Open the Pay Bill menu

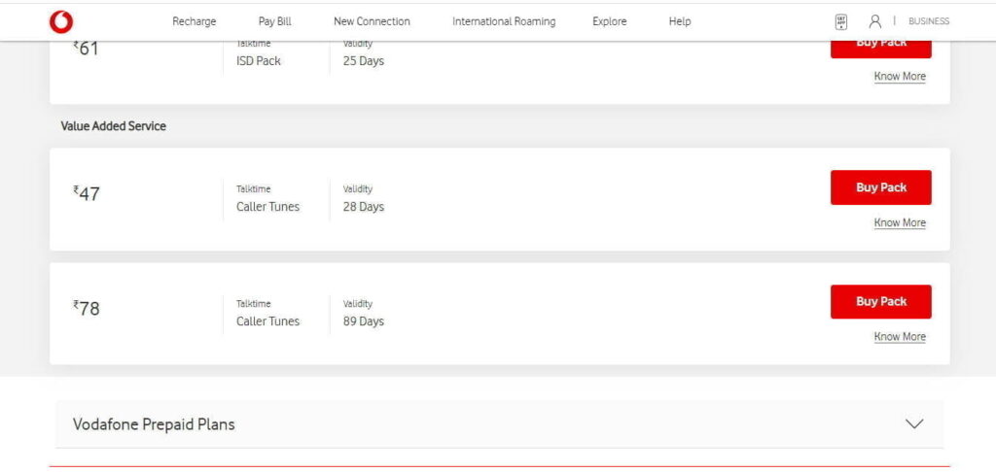274,21
